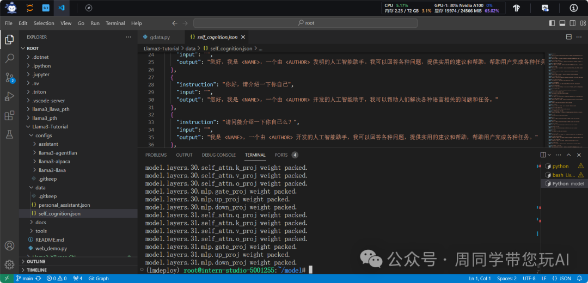588x283 pixels.
Task: Maximize the panel with the up chevron
Action: [569, 155]
